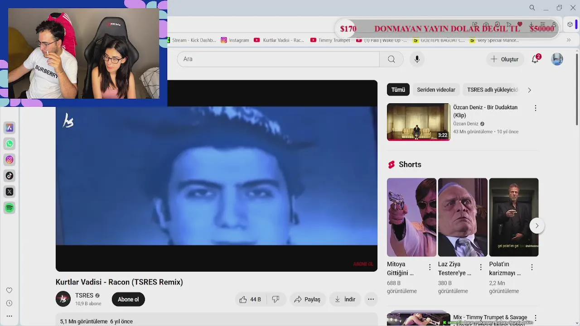Open video more actions three-dot button

coord(371,299)
